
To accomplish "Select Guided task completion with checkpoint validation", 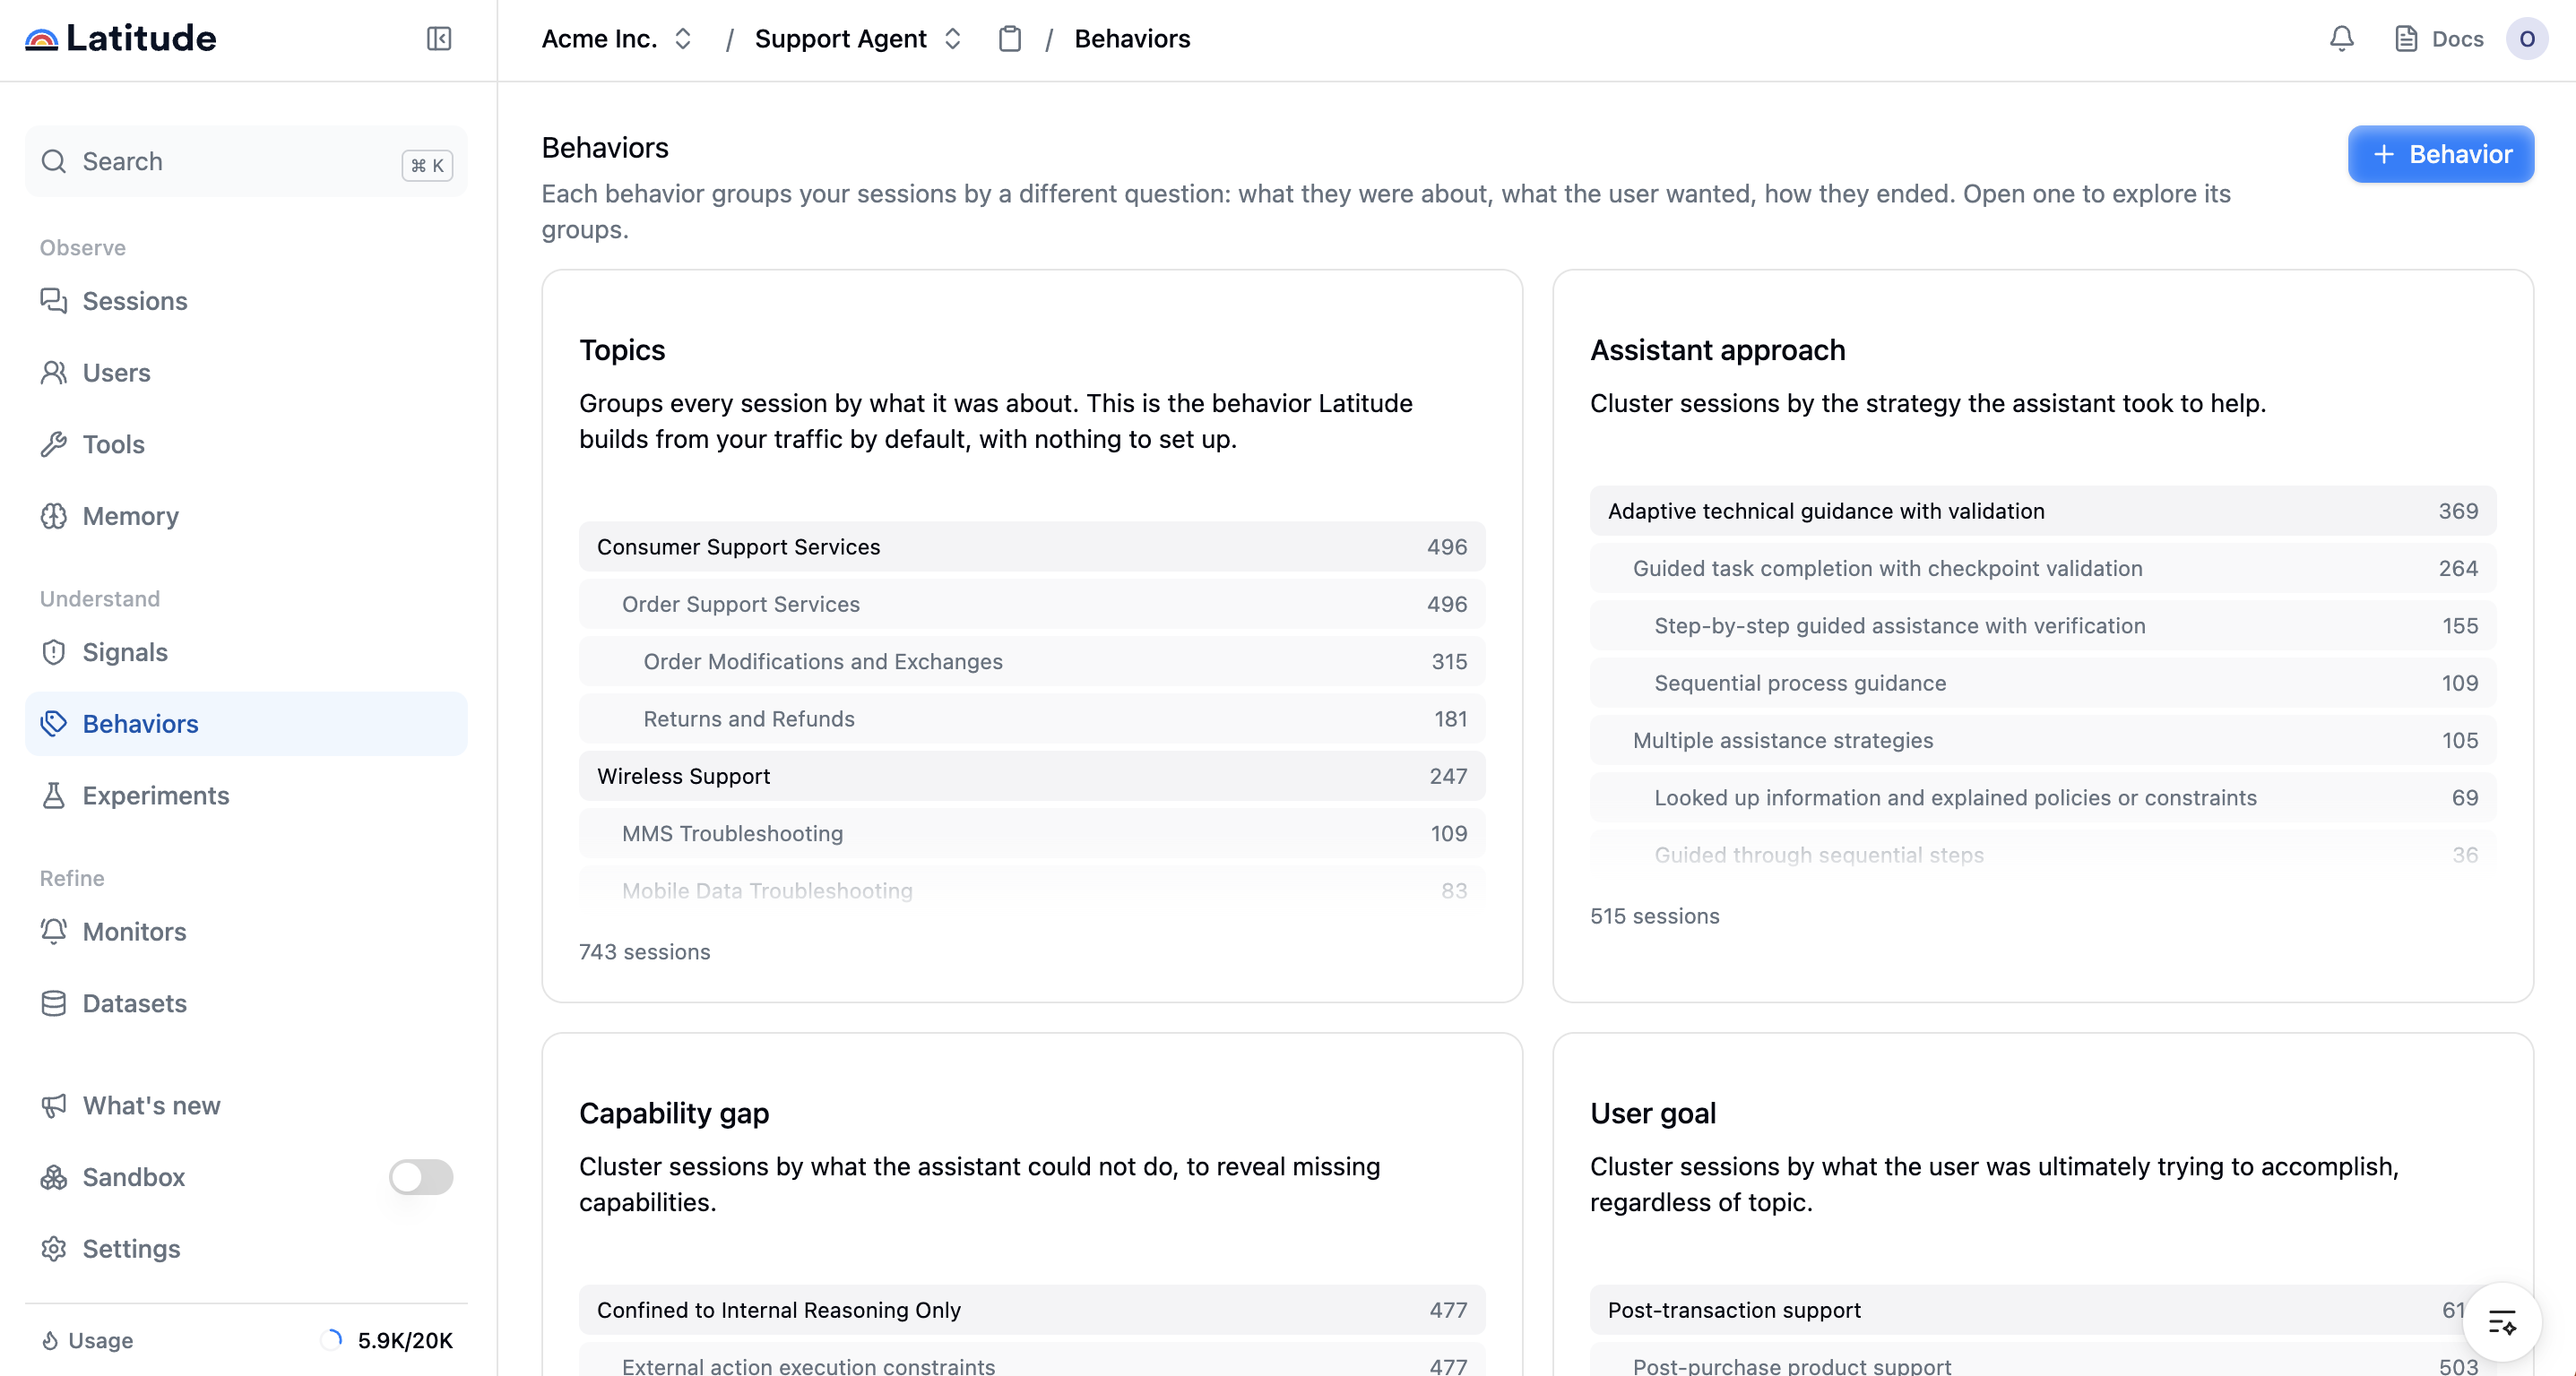I will click(2043, 569).
